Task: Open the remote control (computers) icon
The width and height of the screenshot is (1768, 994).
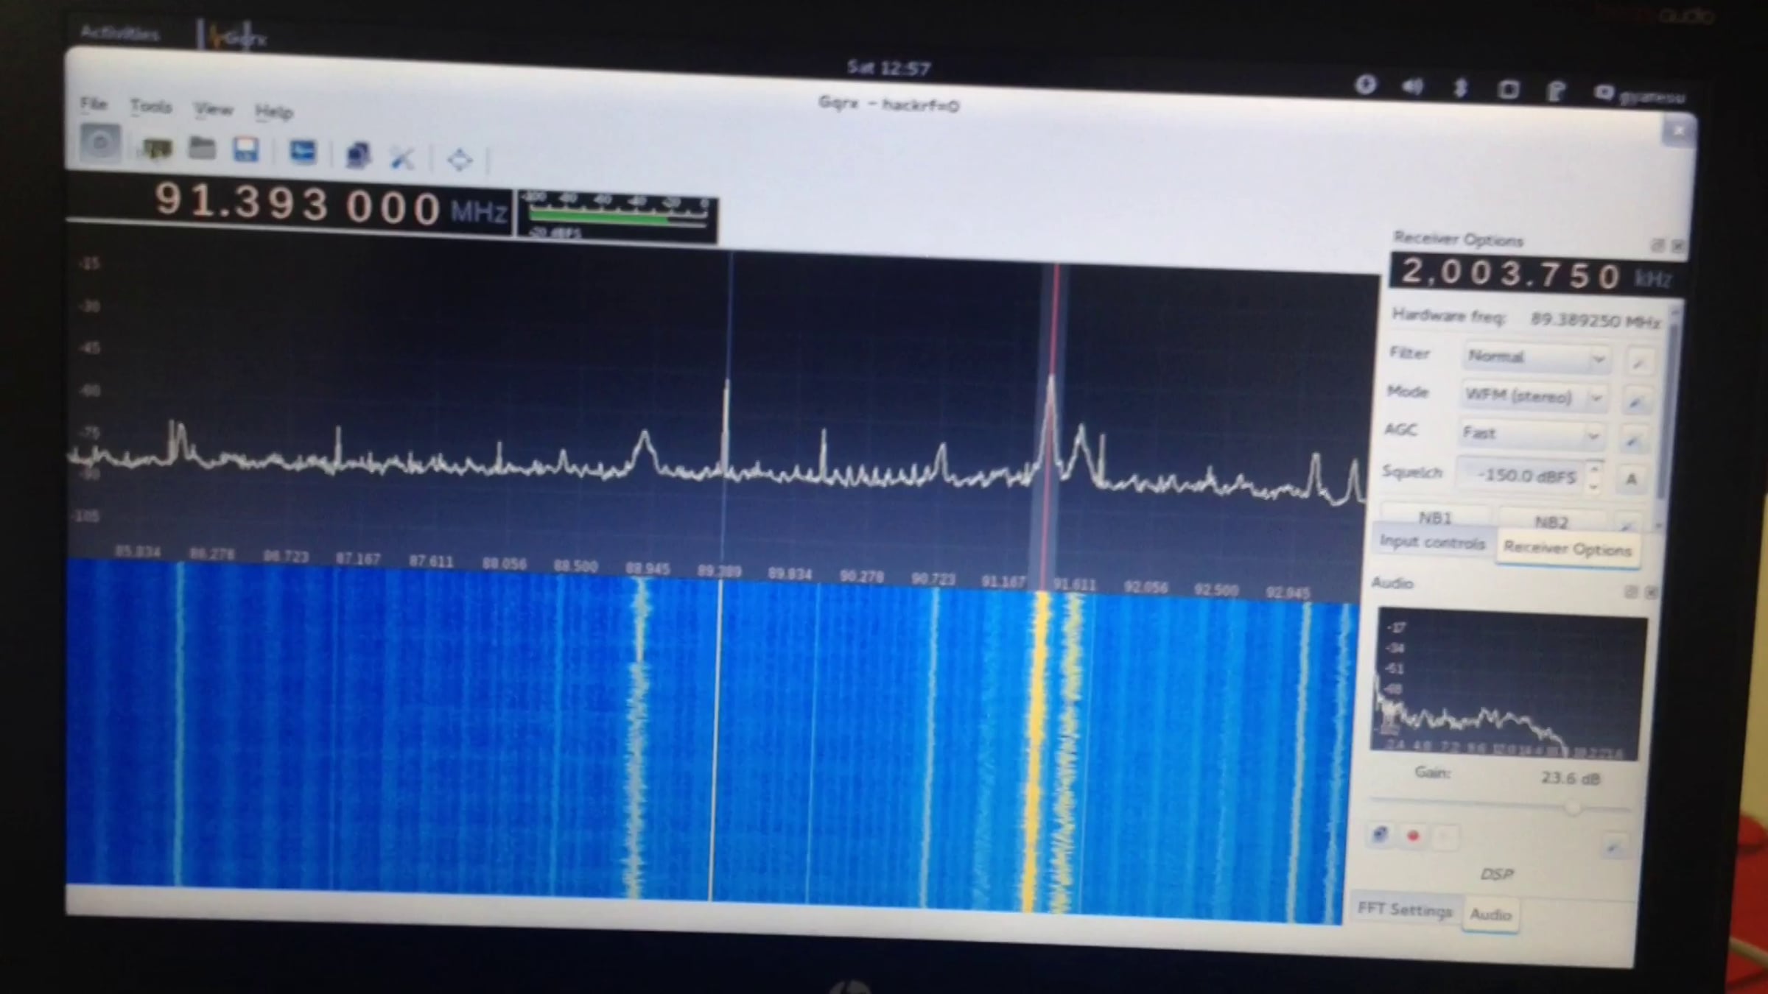Action: click(x=358, y=155)
